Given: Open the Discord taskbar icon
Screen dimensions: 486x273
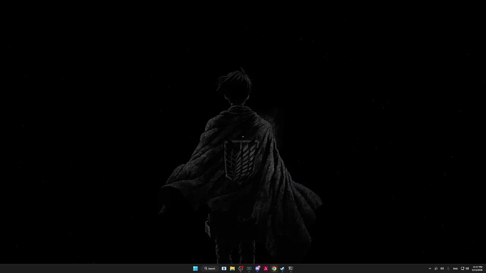Looking at the screenshot, I should (257, 268).
